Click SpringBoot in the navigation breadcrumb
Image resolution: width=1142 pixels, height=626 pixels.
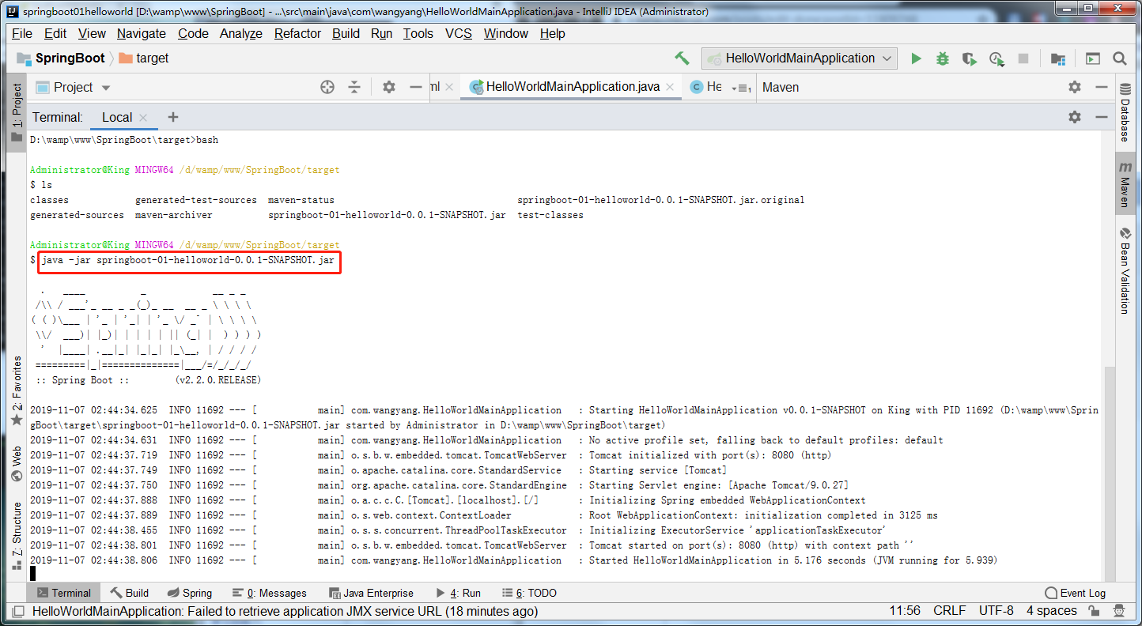61,58
